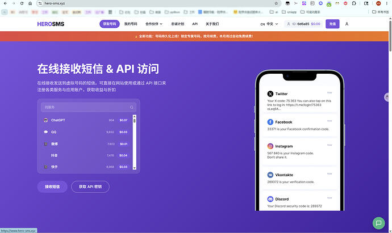Click the browser back arrow
Screen dimensions: 392x233
(5, 3)
